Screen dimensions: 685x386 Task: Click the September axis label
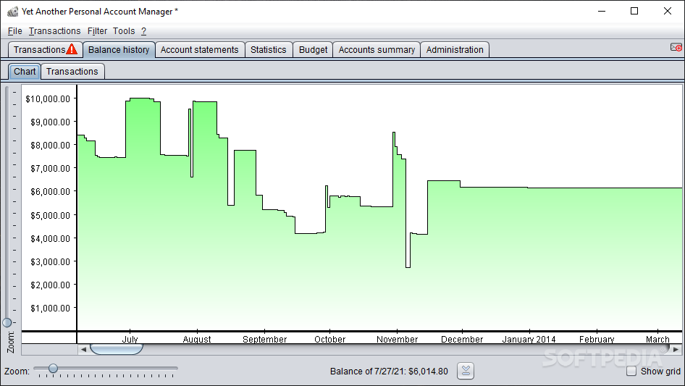pyautogui.click(x=265, y=339)
